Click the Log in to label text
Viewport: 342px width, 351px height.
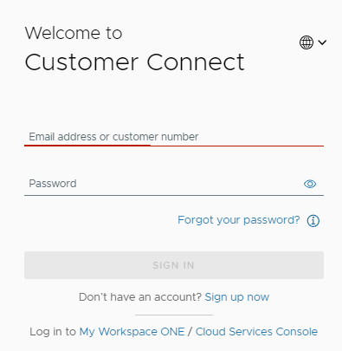point(53,332)
